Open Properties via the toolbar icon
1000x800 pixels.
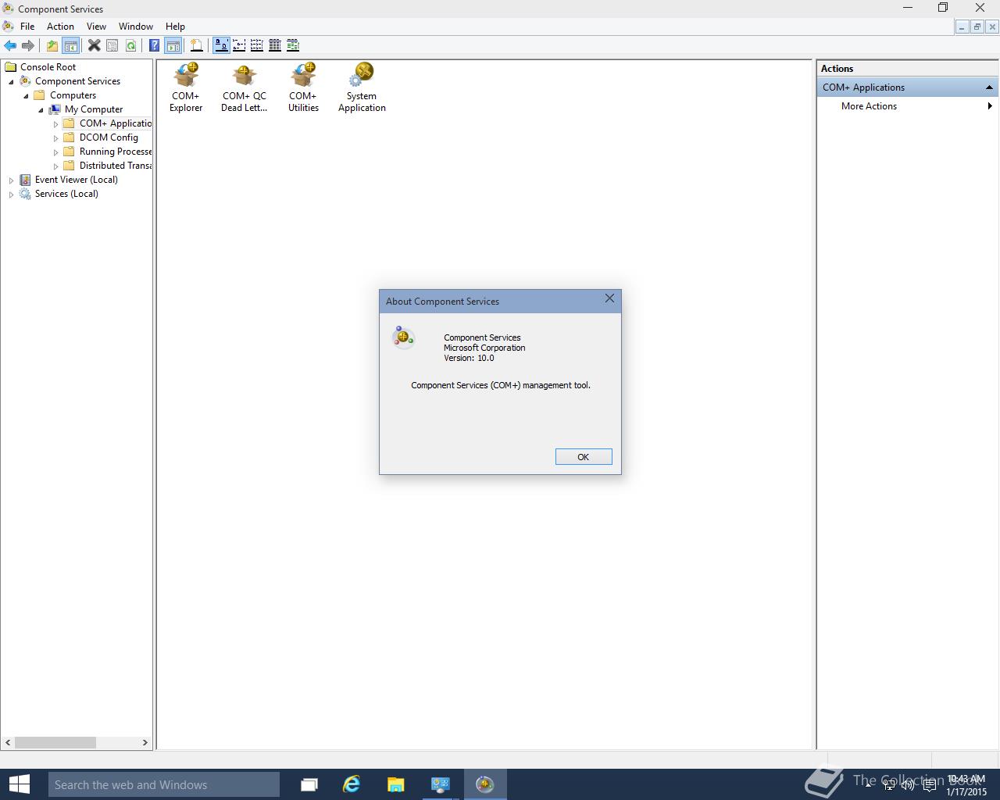[112, 45]
